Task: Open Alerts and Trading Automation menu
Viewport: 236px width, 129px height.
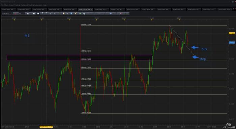Action: click(31, 5)
